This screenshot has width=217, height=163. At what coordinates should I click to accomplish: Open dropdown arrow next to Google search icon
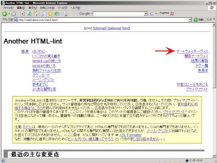coord(156,14)
